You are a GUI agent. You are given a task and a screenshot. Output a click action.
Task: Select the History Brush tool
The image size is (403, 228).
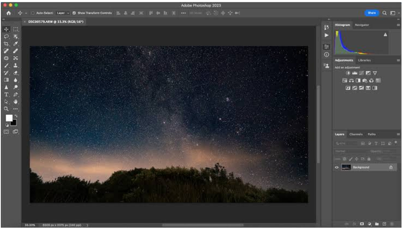pyautogui.click(x=7, y=73)
